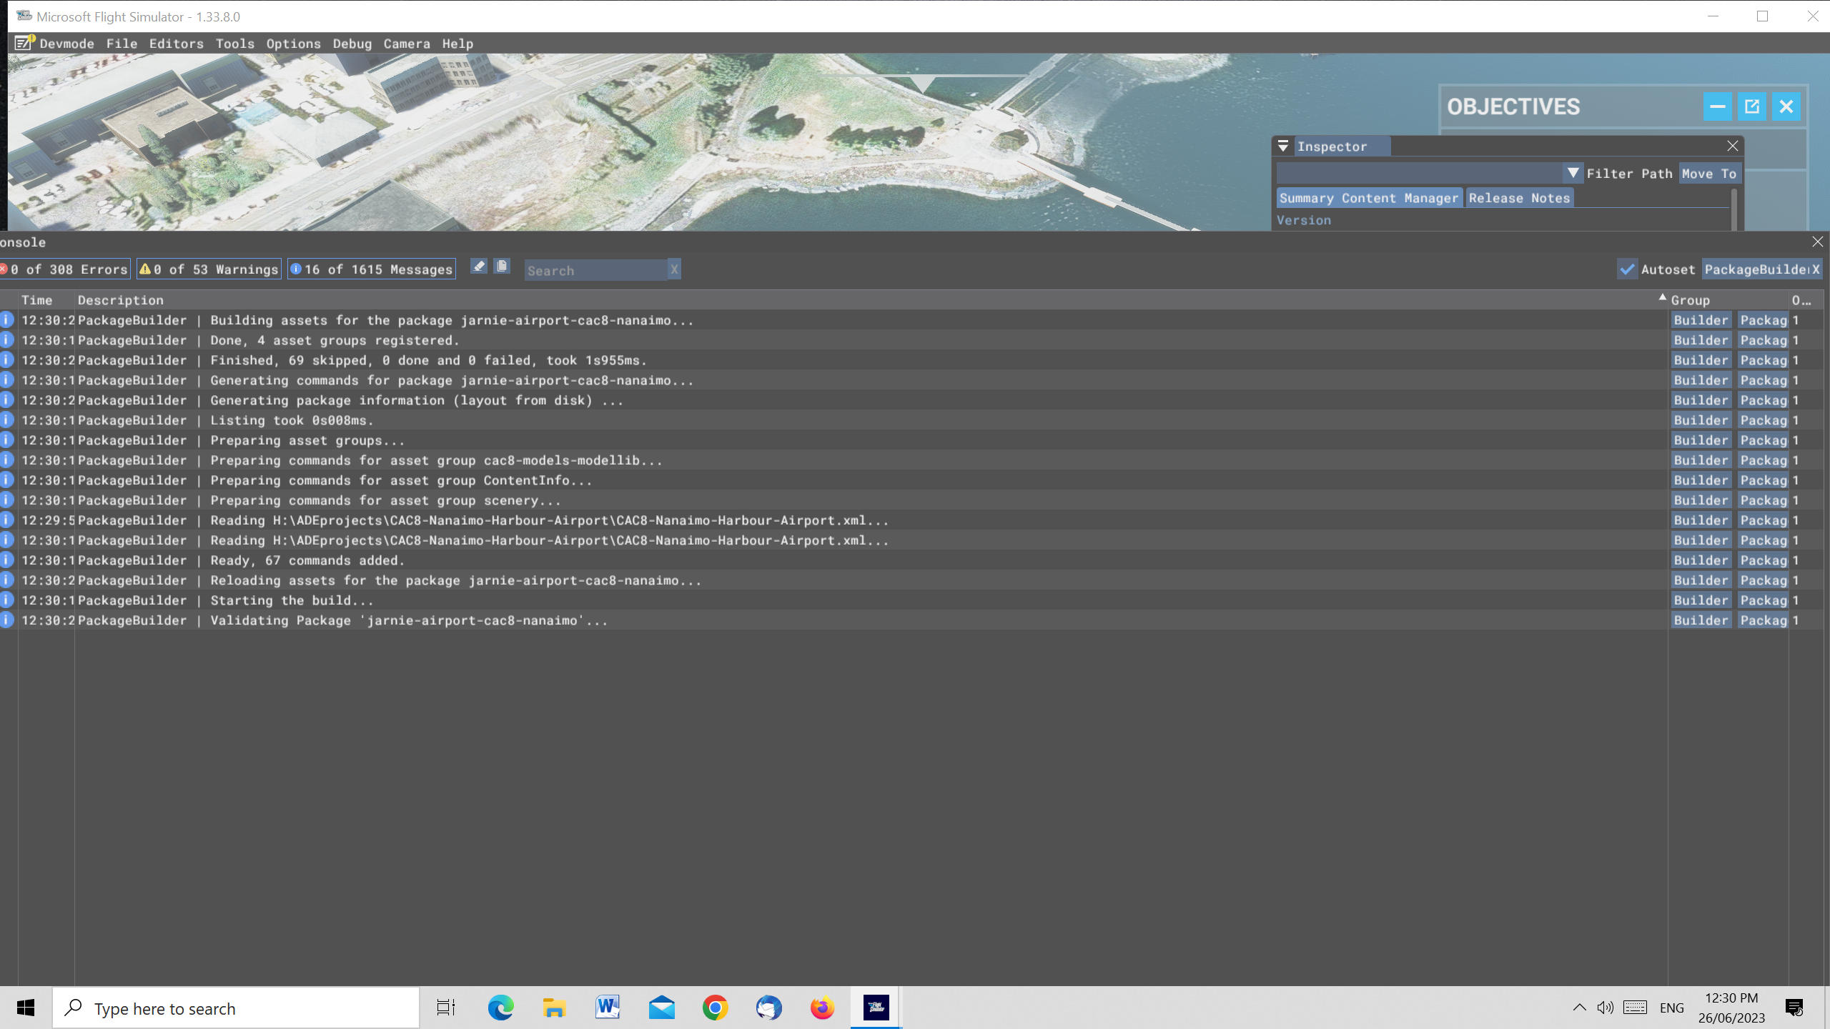Open the Inspector path dropdown arrow

1573,173
